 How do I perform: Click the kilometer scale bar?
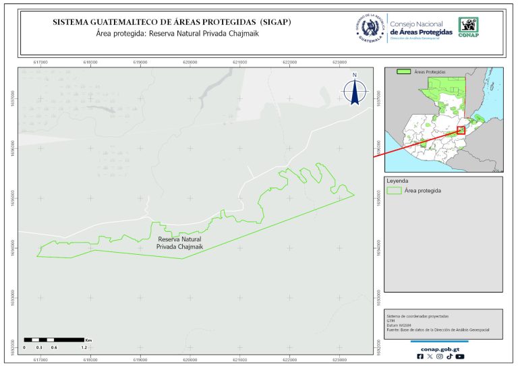click(x=53, y=340)
